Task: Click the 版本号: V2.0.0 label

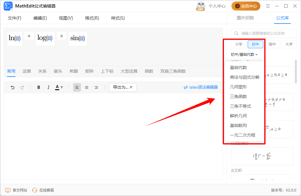Action: click(284, 190)
